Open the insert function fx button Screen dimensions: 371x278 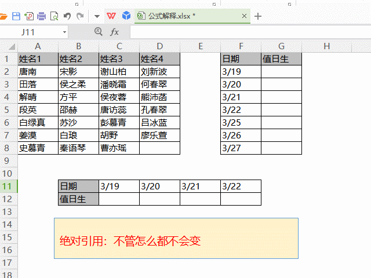115,32
